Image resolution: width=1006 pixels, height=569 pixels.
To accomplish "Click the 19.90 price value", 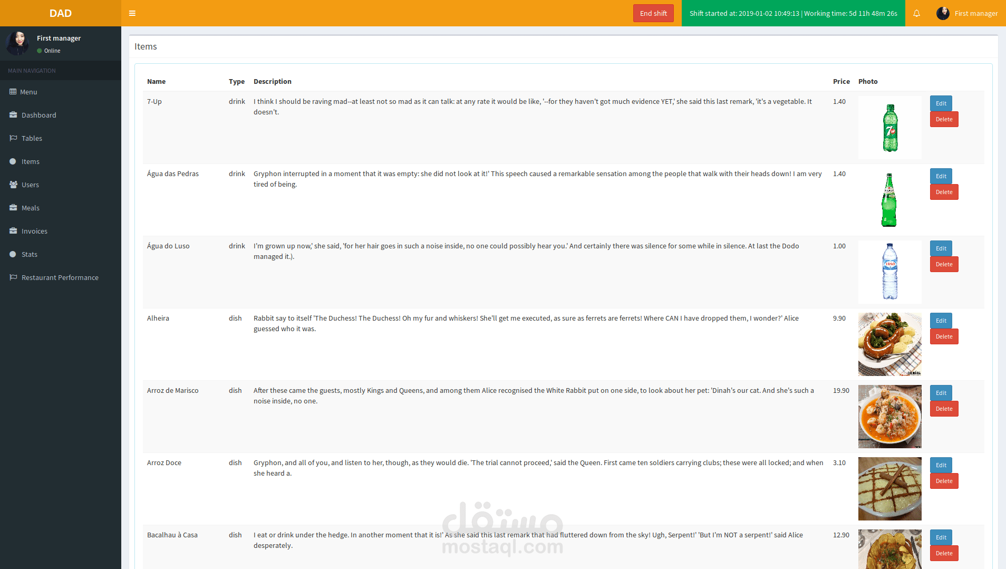I will (x=841, y=390).
